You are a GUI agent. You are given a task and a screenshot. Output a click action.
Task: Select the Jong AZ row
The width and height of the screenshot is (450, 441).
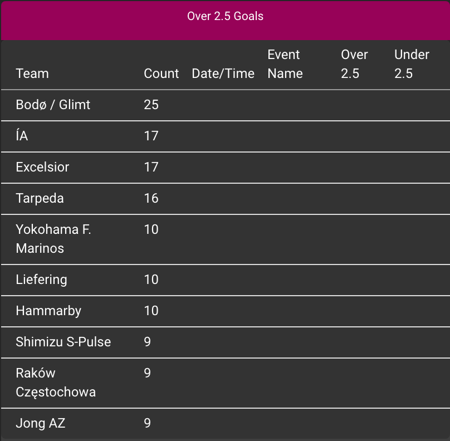point(226,424)
